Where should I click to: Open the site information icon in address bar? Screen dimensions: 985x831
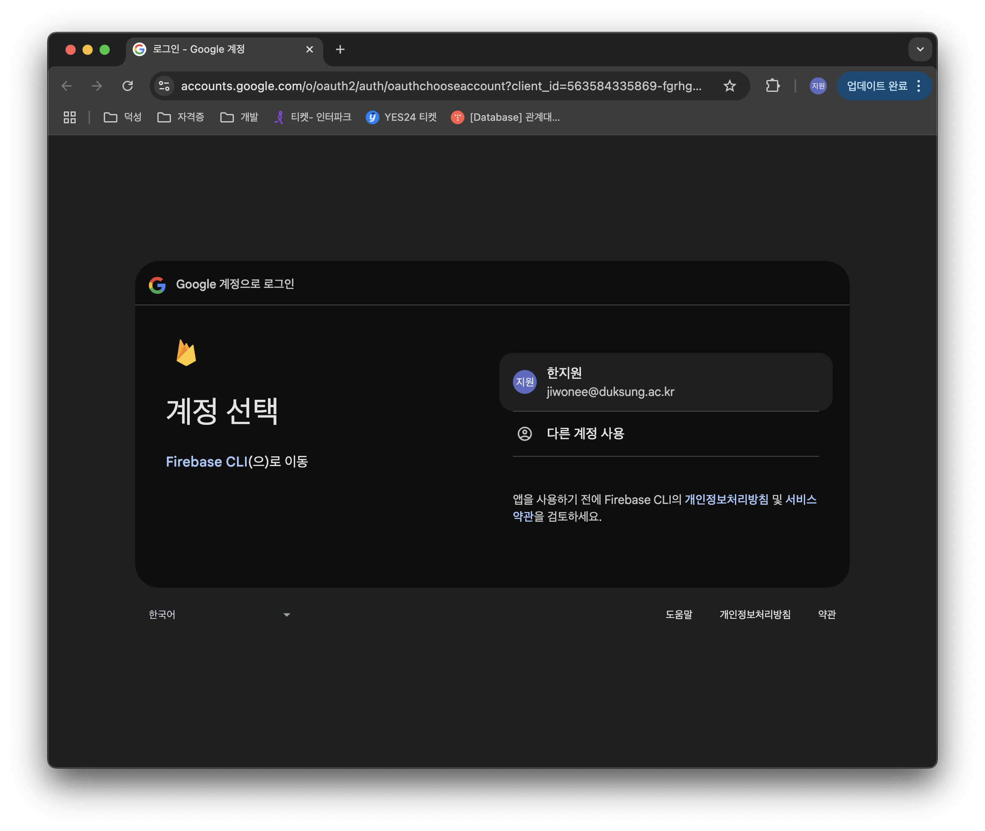click(165, 86)
